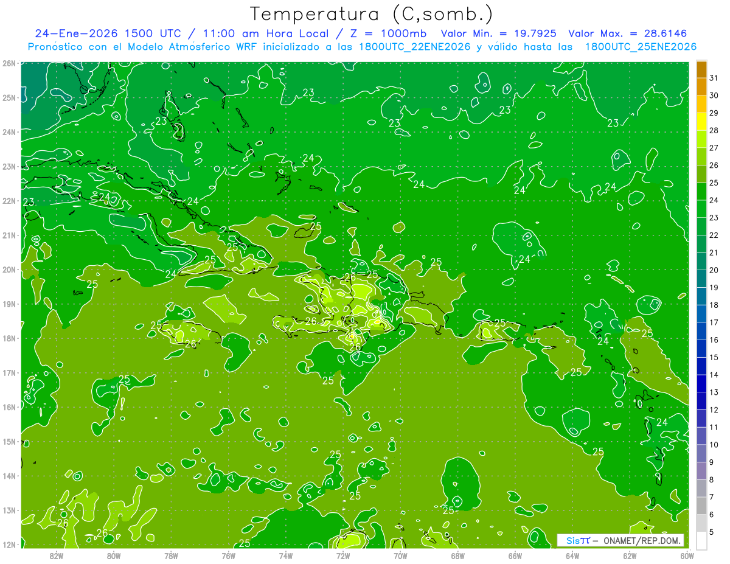The height and width of the screenshot is (564, 730).
Task: Click the '10' value on the color scale
Action: [x=714, y=445]
